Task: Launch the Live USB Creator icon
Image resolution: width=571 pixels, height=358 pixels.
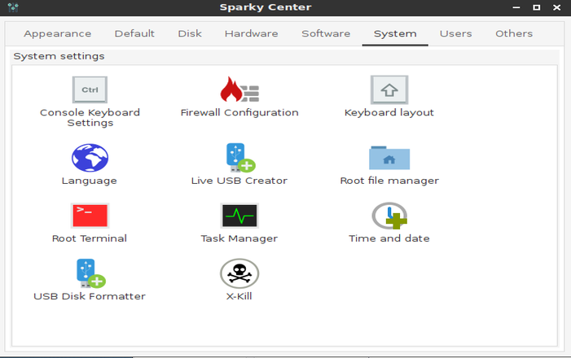Action: point(240,158)
